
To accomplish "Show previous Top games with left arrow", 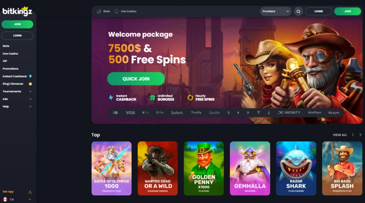I will 353,135.
